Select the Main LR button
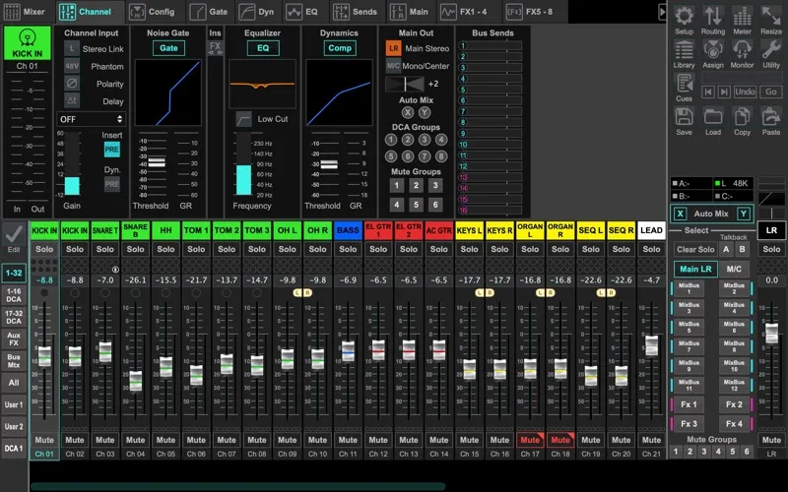This screenshot has height=492, width=788. click(x=695, y=269)
